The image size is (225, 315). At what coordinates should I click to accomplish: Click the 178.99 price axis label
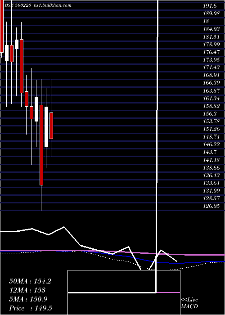pyautogui.click(x=211, y=45)
